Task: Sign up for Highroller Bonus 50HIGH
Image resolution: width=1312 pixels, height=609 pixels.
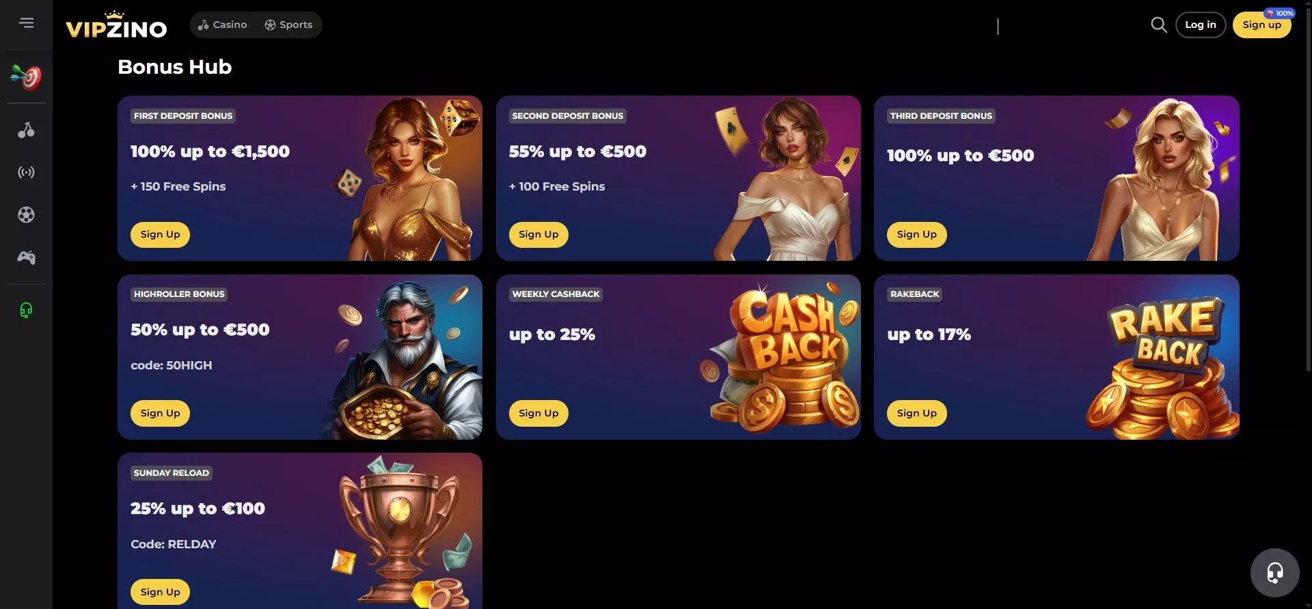Action: pos(160,413)
